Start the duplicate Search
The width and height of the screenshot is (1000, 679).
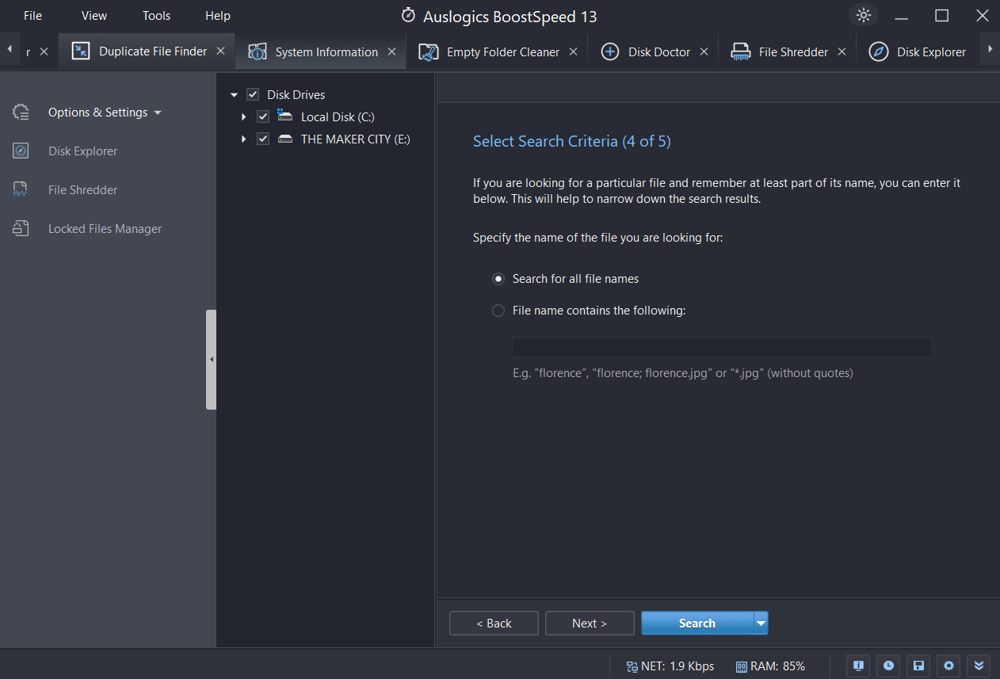pos(697,624)
